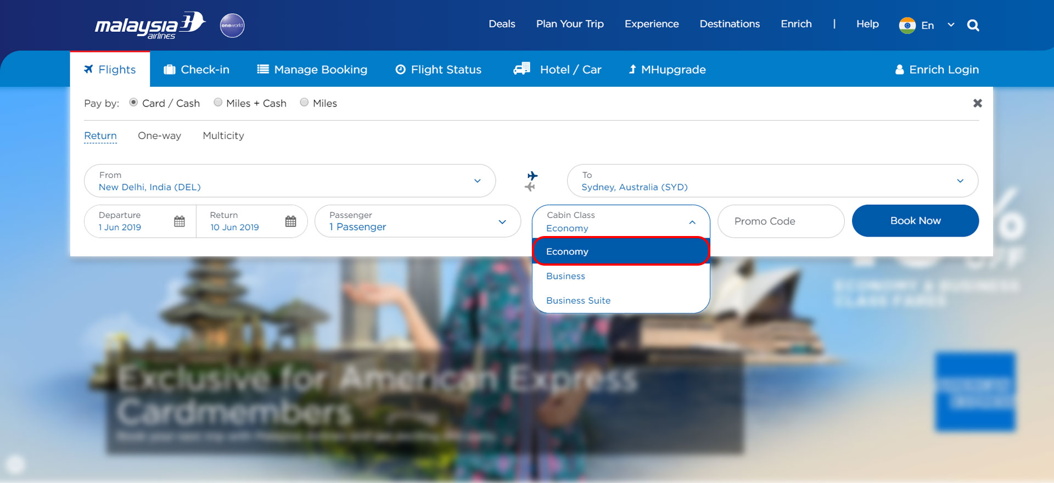Open the Passenger count dropdown
The width and height of the screenshot is (1054, 483).
(x=502, y=222)
